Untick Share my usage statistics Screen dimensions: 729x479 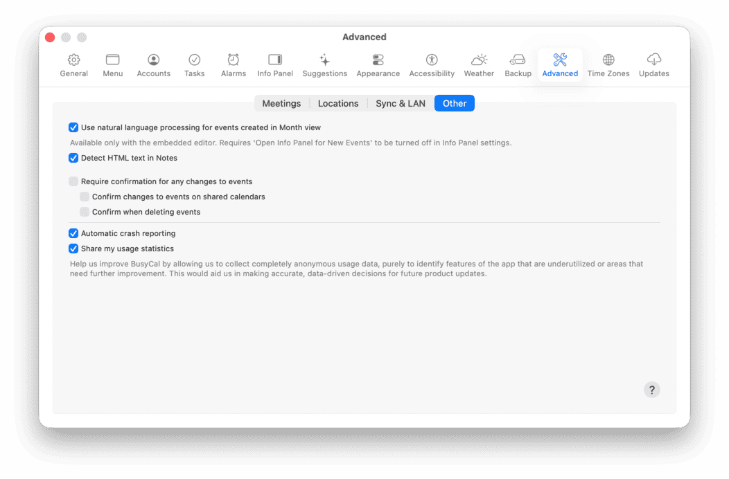pos(73,248)
